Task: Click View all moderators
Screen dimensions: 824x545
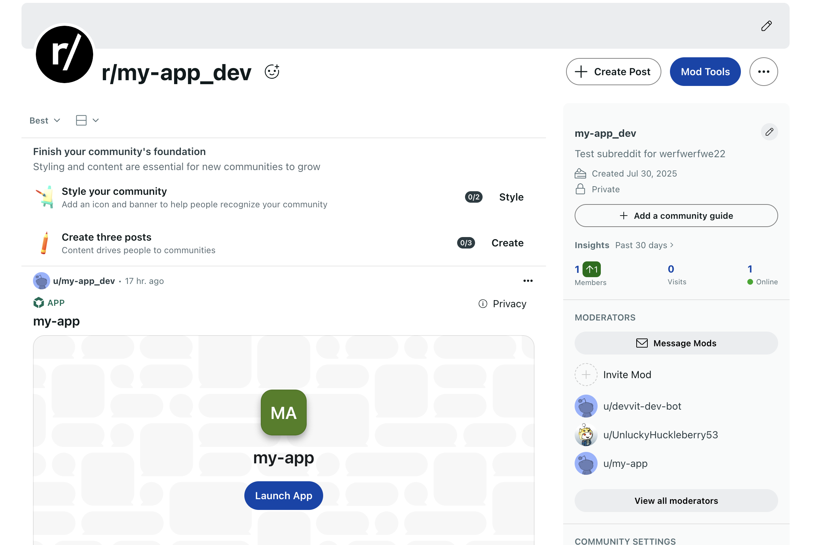Action: 676,501
